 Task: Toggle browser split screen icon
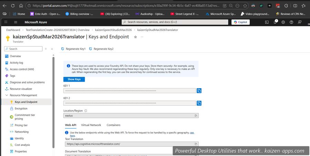pos(295,6)
